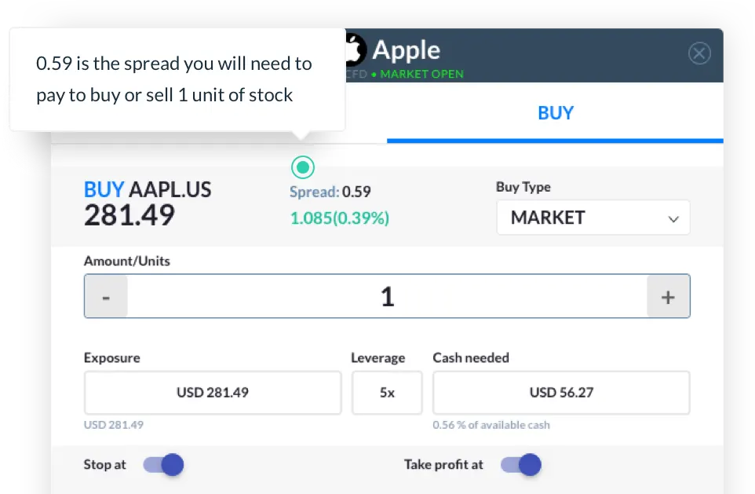The image size is (755, 494).
Task: Click the Spread: 0.59 label
Action: point(330,192)
